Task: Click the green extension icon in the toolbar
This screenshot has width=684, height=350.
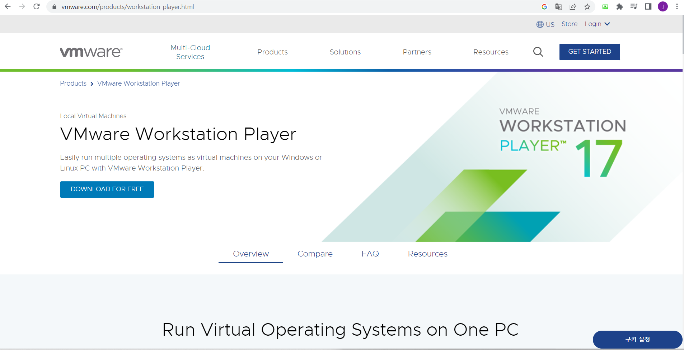Action: point(605,6)
